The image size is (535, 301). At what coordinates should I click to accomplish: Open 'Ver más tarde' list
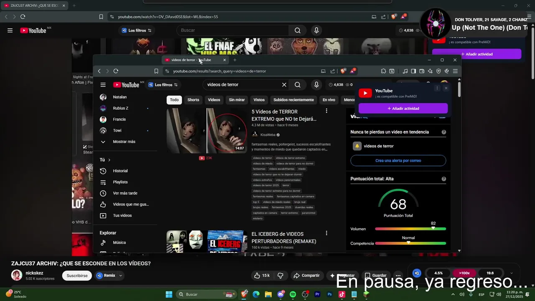point(125,193)
